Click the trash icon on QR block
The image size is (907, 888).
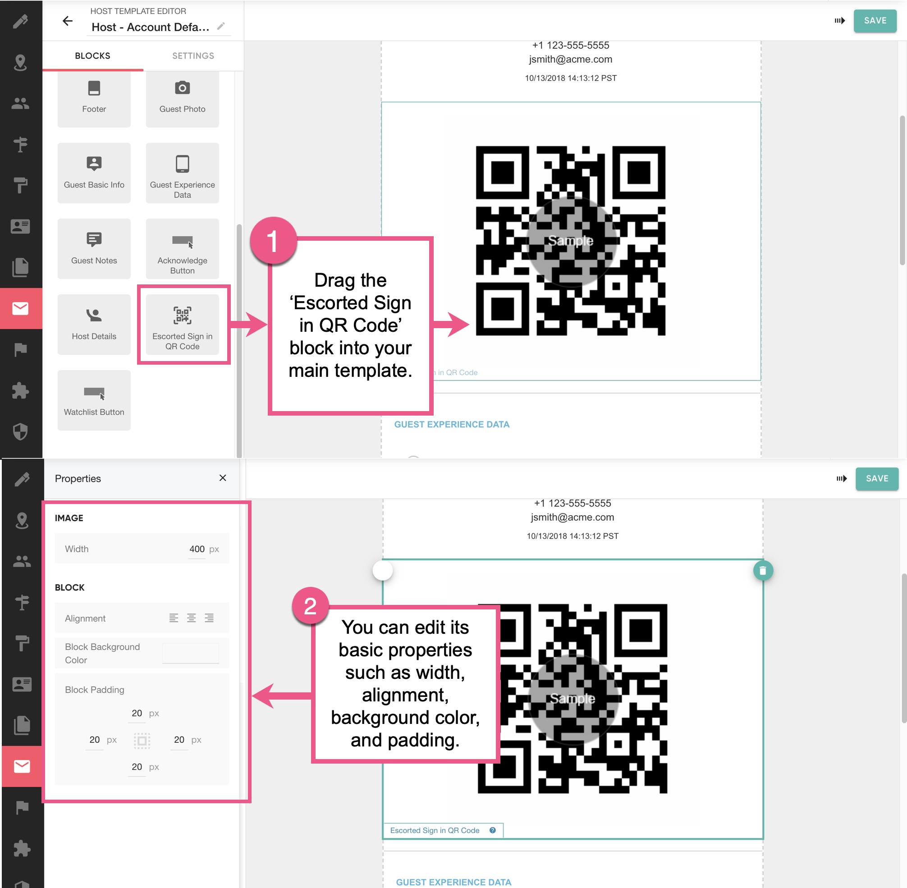(762, 570)
